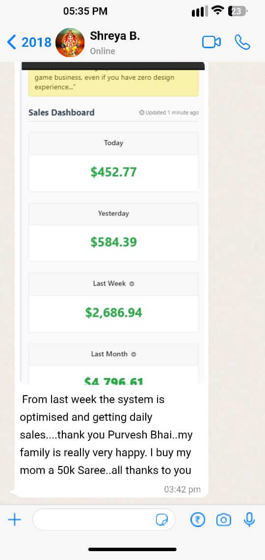Open the camera icon

click(224, 520)
